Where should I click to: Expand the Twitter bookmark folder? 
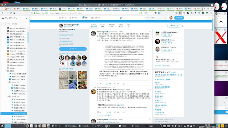6,68
